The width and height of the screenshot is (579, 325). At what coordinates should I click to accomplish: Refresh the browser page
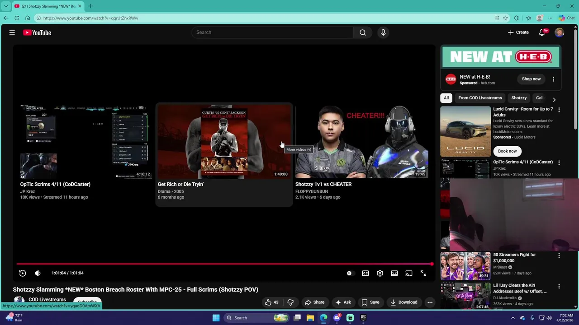coord(17,18)
